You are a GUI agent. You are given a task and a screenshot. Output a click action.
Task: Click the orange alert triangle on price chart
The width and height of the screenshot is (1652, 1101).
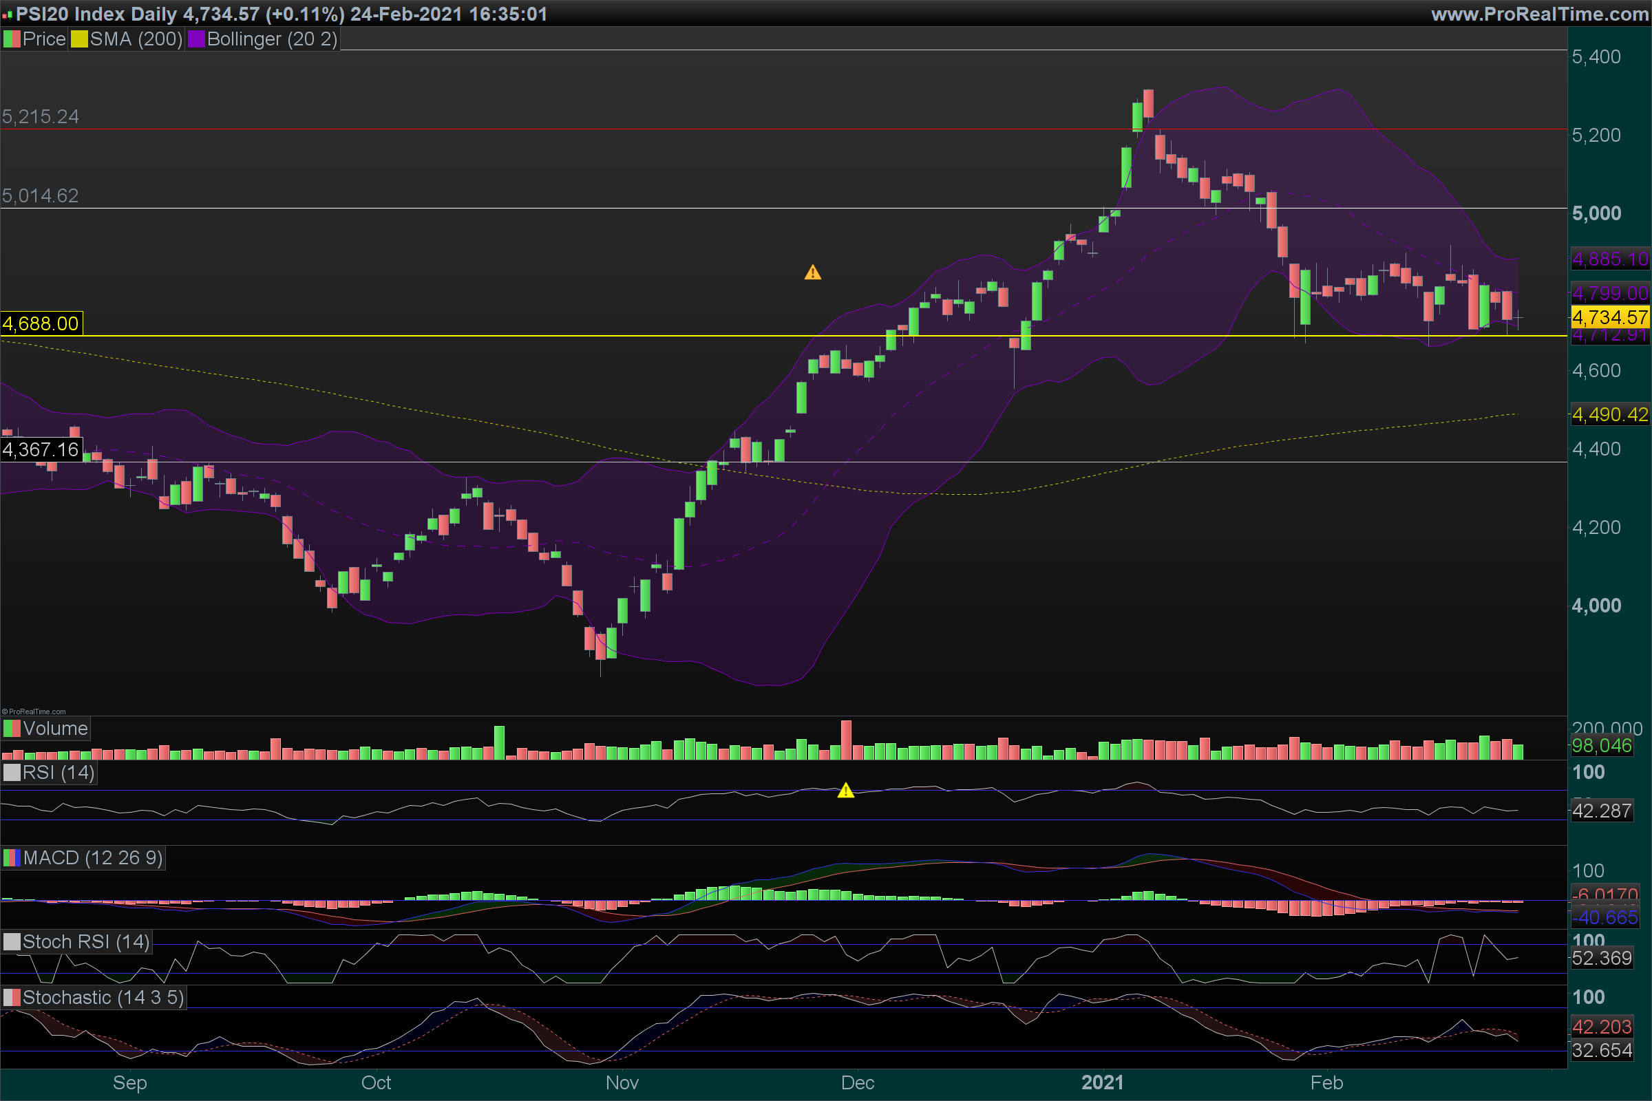coord(813,272)
